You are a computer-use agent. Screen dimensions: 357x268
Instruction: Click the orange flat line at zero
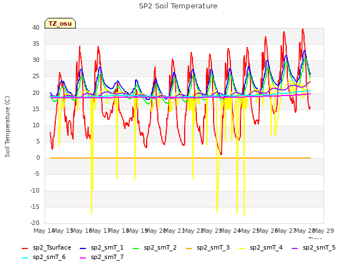point(180,158)
